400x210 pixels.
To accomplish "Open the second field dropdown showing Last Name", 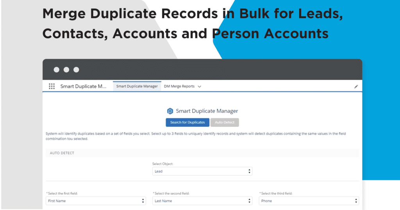I will (202, 201).
